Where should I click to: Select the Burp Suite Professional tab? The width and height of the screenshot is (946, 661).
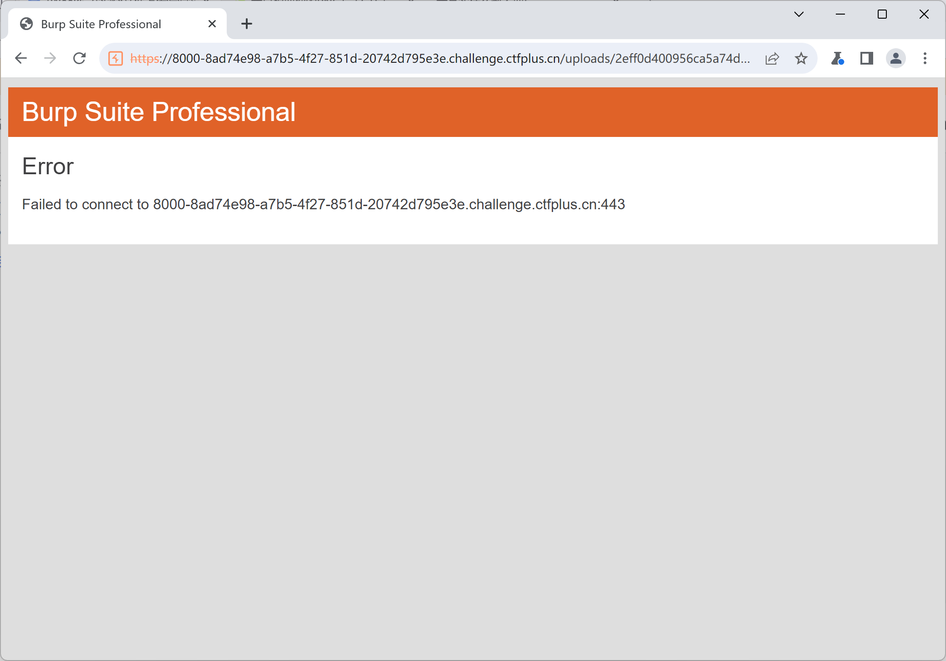[x=101, y=24]
